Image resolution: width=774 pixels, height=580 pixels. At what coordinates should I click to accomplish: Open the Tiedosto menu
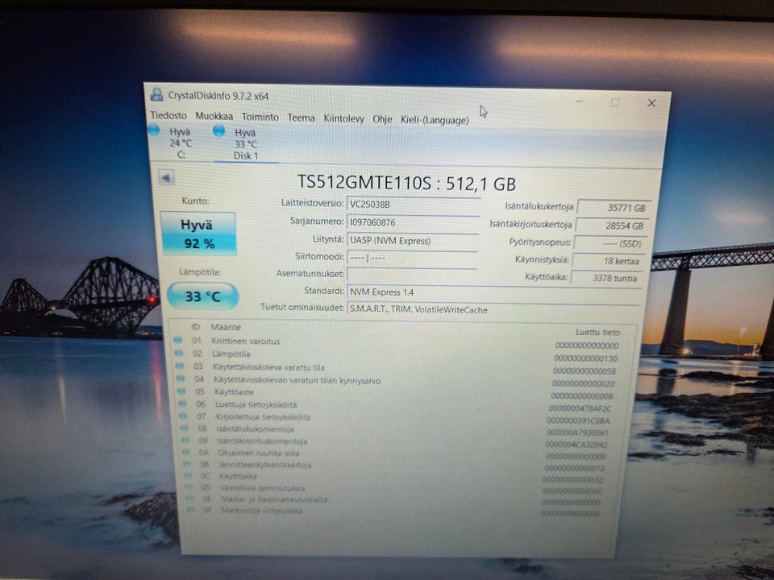tap(169, 115)
